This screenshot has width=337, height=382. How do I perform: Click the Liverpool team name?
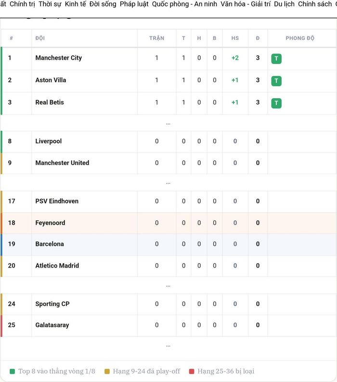[49, 141]
